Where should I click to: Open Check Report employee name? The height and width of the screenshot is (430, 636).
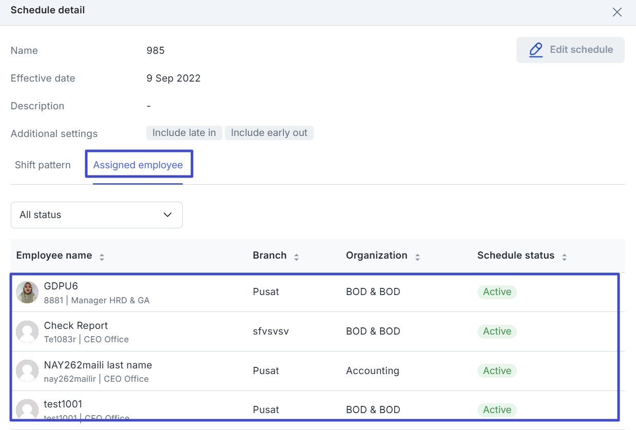coord(76,326)
